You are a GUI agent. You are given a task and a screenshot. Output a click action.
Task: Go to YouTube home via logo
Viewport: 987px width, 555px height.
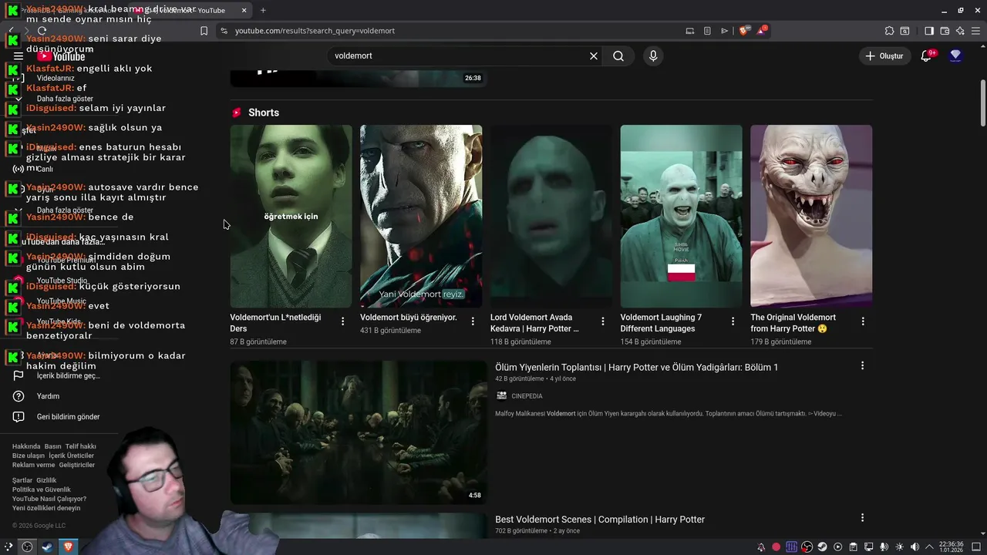62,55
